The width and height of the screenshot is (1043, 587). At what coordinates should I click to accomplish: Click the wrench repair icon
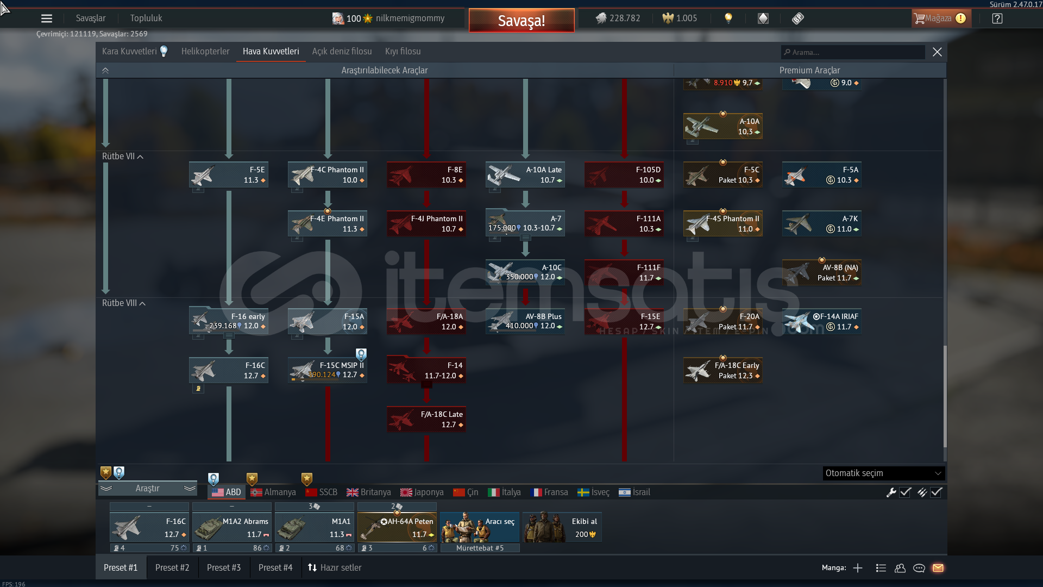891,492
